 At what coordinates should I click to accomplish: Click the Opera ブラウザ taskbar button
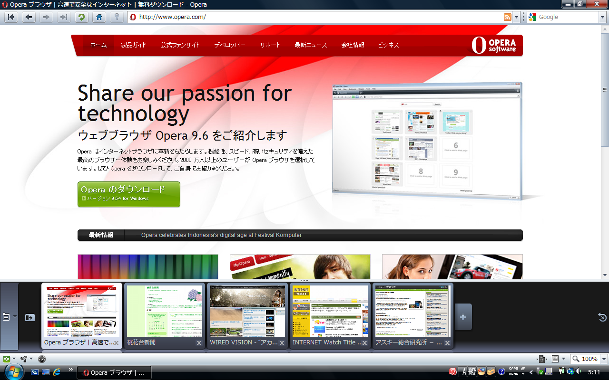point(114,372)
